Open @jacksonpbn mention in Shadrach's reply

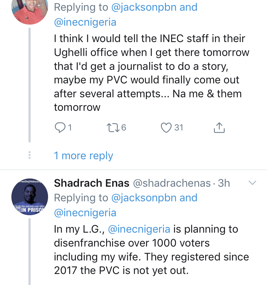point(144,198)
